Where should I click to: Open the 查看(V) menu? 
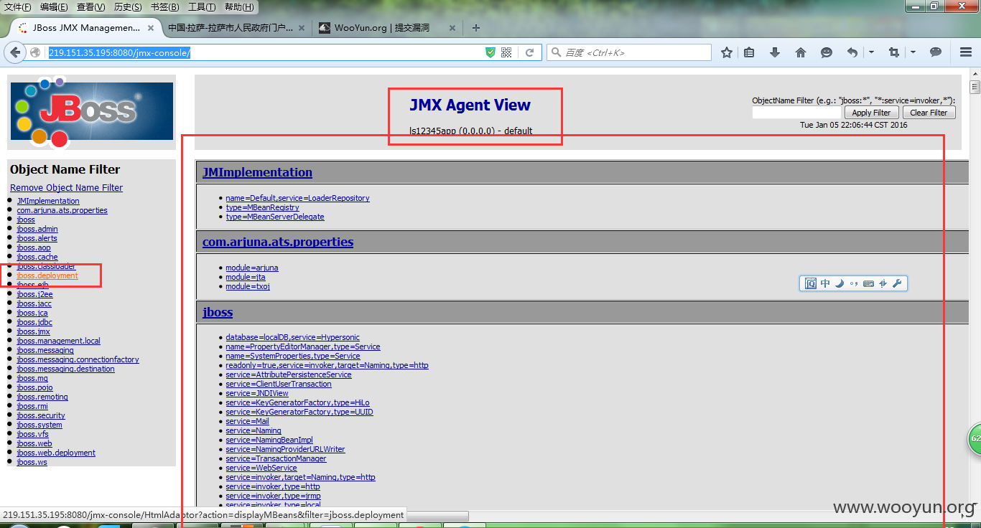click(x=90, y=7)
